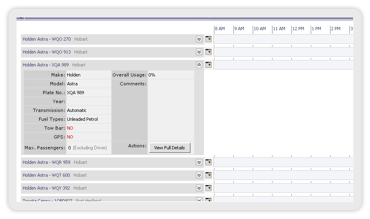Click the View Full Details button
Image resolution: width=370 pixels, height=219 pixels.
[x=169, y=148]
